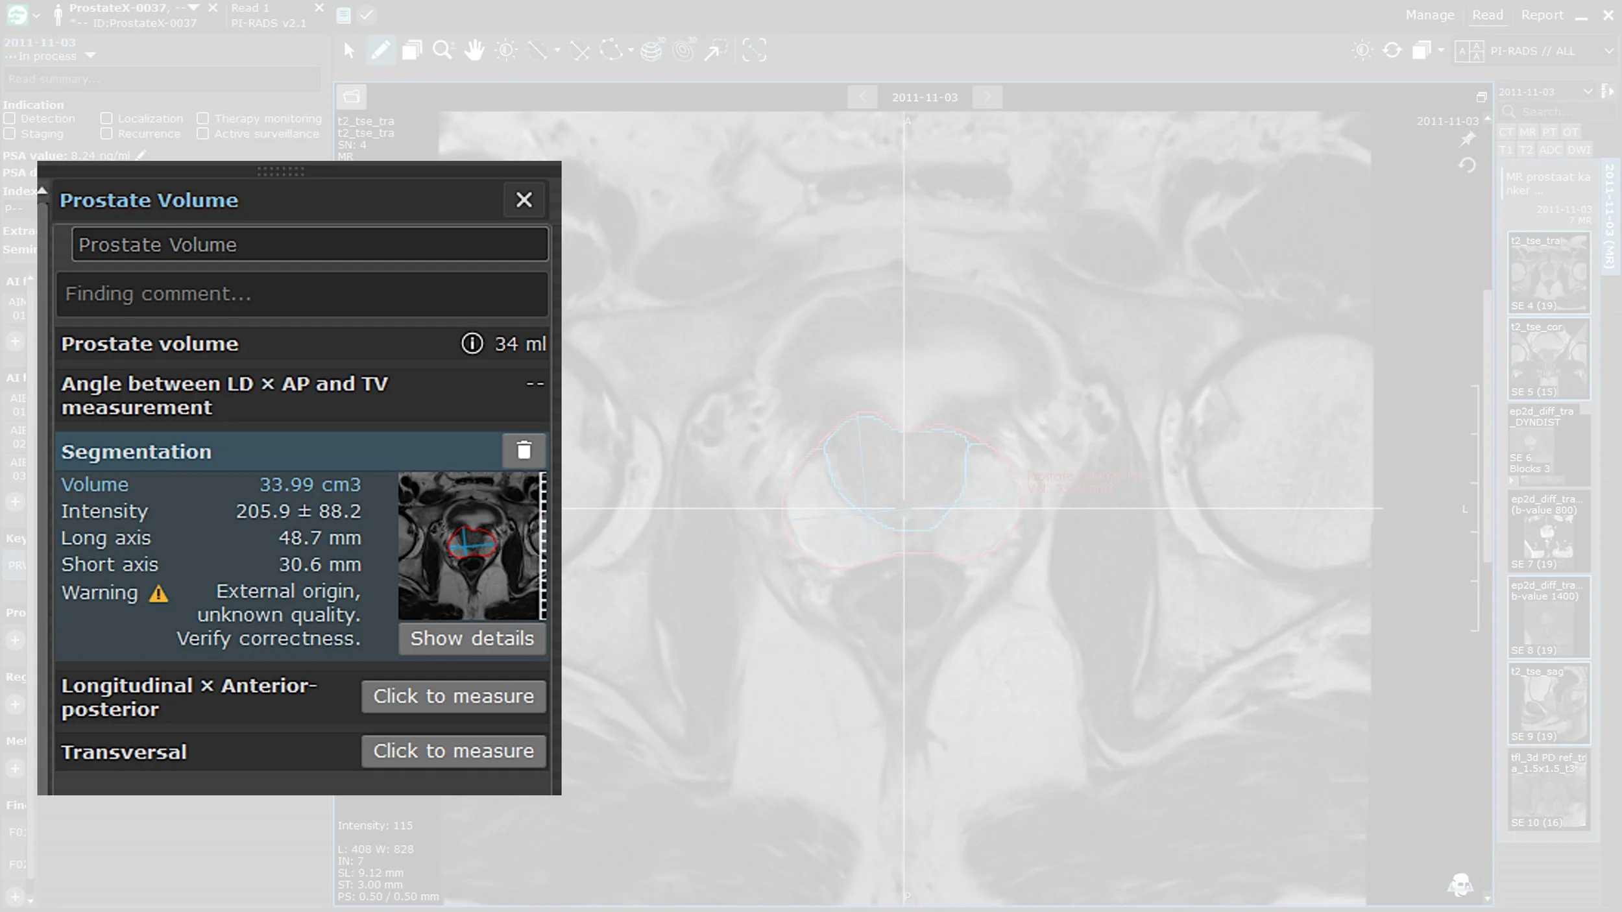Select the pencil edit tool
This screenshot has width=1622, height=912.
point(381,51)
